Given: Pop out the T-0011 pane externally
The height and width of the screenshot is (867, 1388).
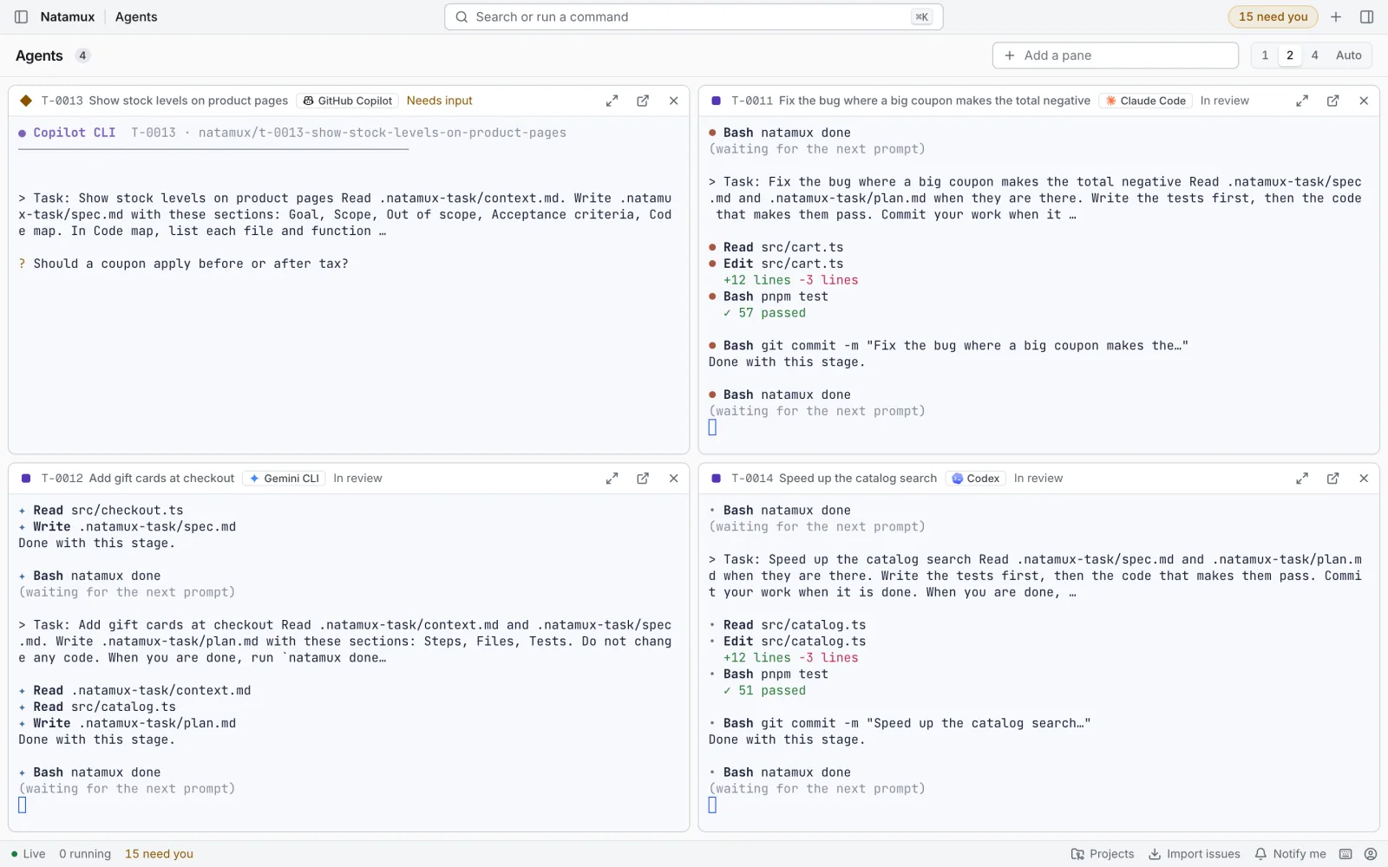Looking at the screenshot, I should click(1332, 101).
